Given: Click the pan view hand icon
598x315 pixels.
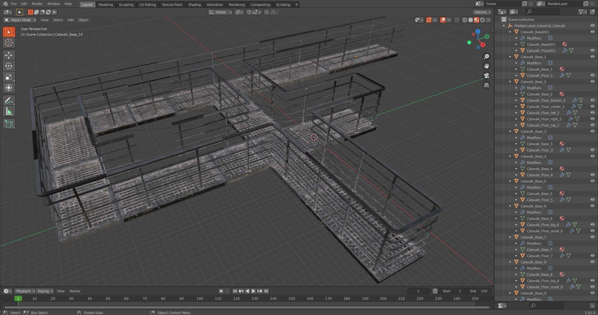Looking at the screenshot, I should pos(486,66).
